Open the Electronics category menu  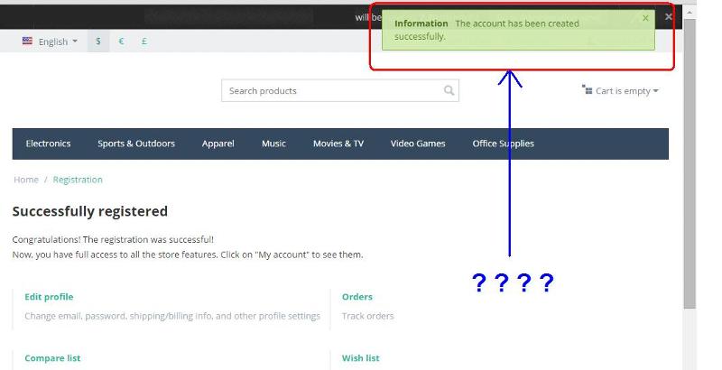pyautogui.click(x=48, y=143)
